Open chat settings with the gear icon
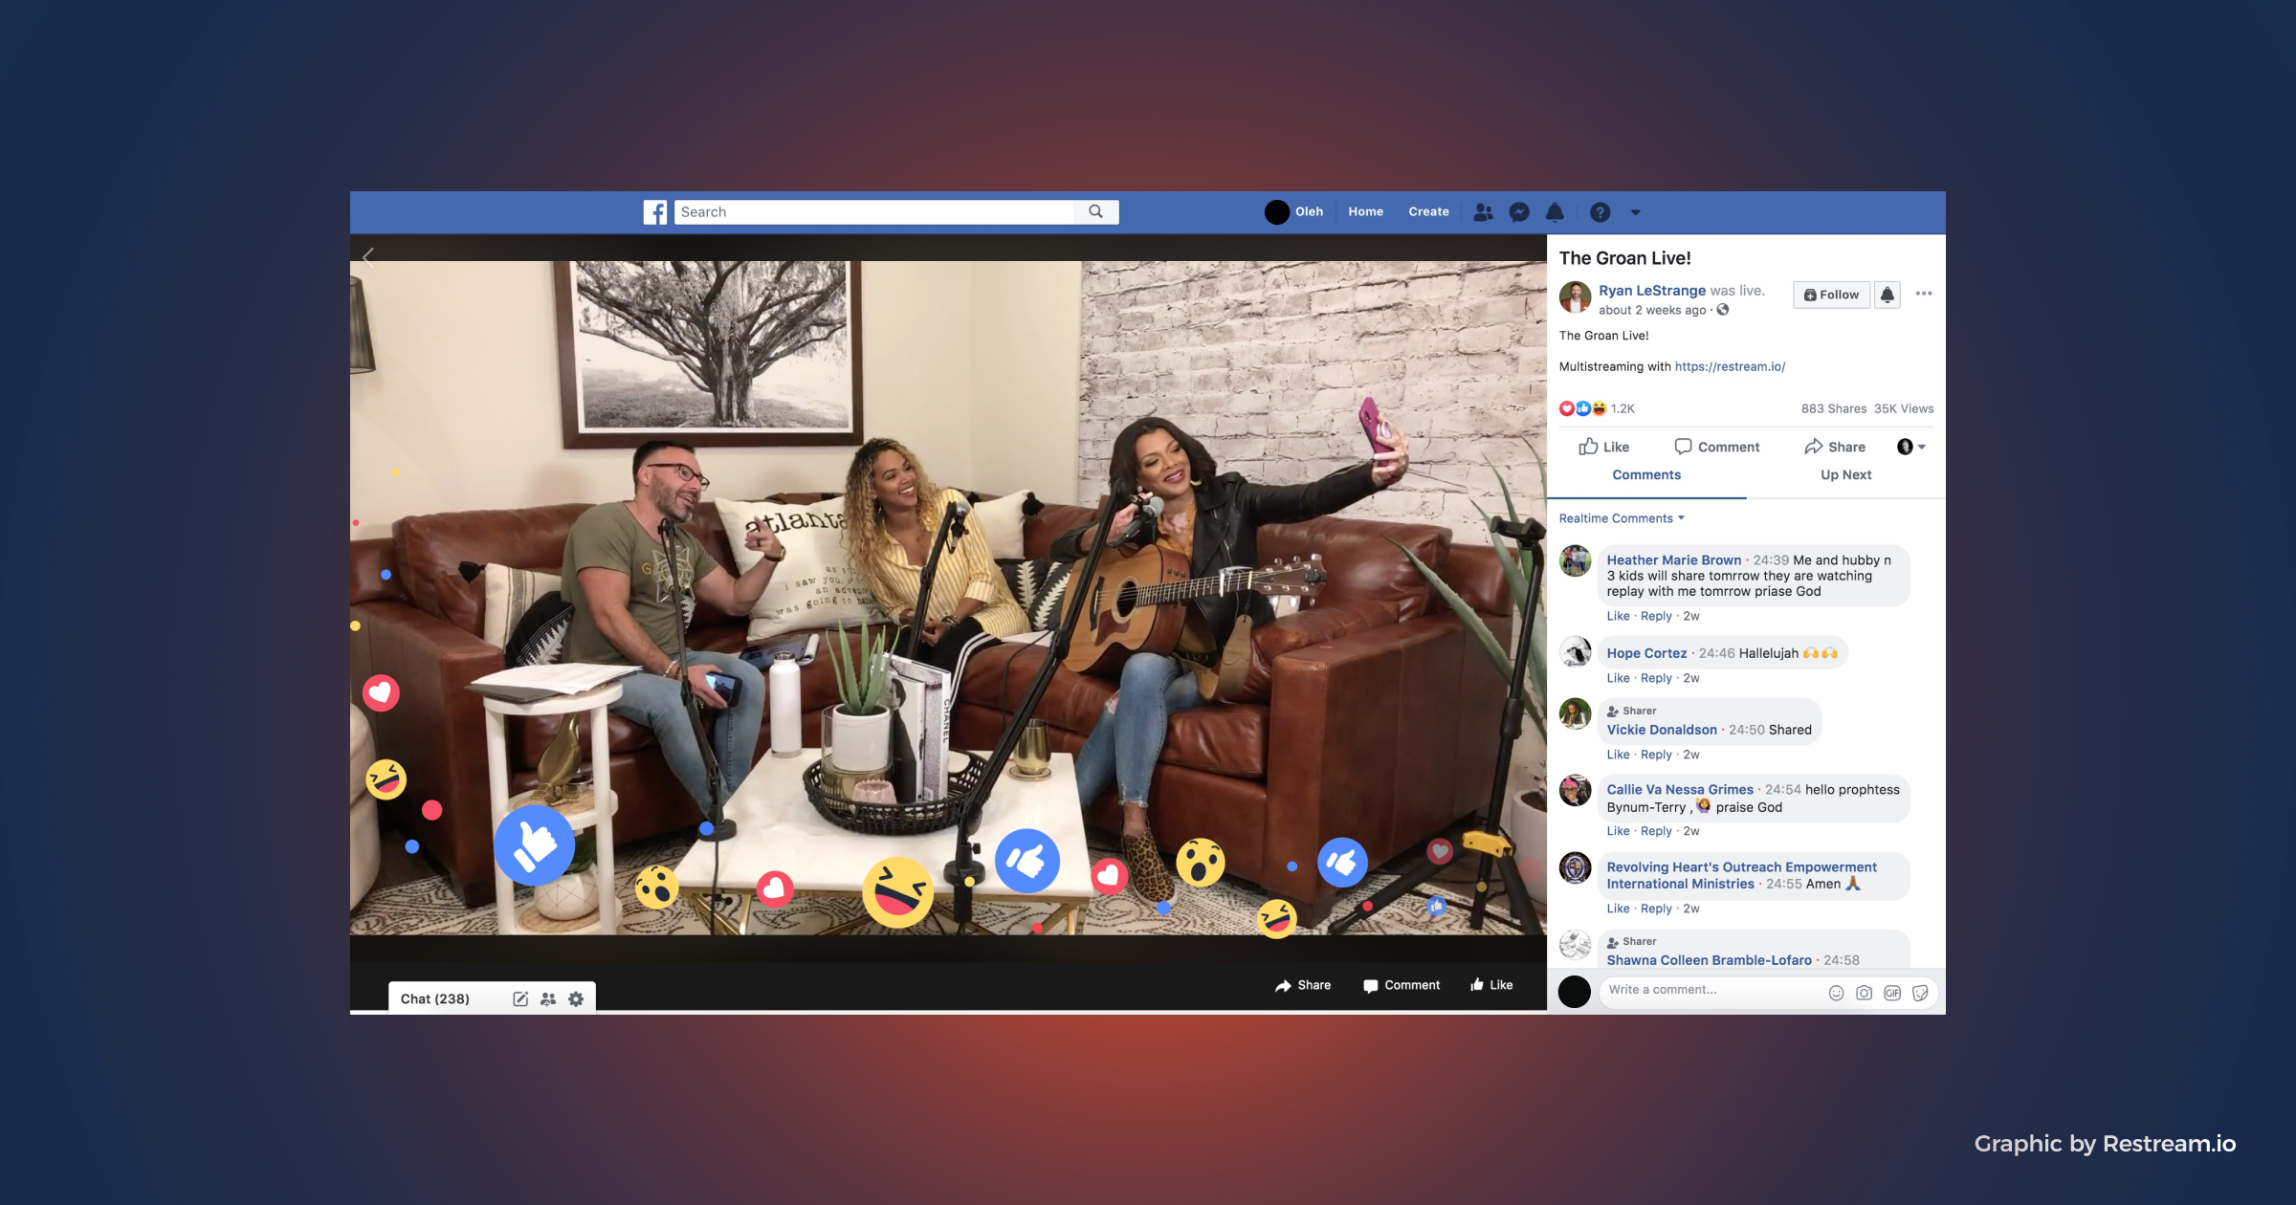 [x=576, y=999]
